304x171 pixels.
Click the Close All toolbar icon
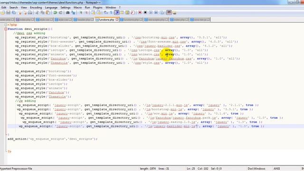click(x=25, y=13)
